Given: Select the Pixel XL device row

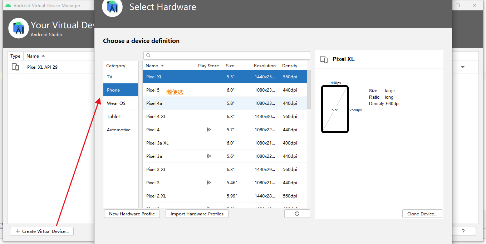Looking at the screenshot, I should (x=225, y=77).
